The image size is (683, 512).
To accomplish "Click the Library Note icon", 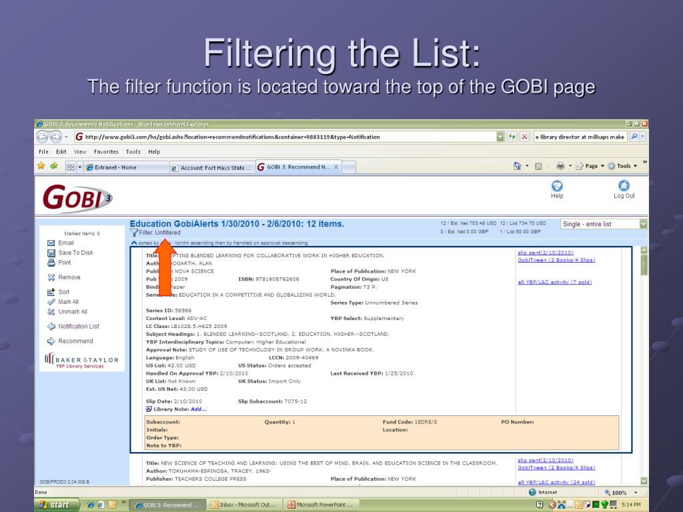I will [x=149, y=409].
